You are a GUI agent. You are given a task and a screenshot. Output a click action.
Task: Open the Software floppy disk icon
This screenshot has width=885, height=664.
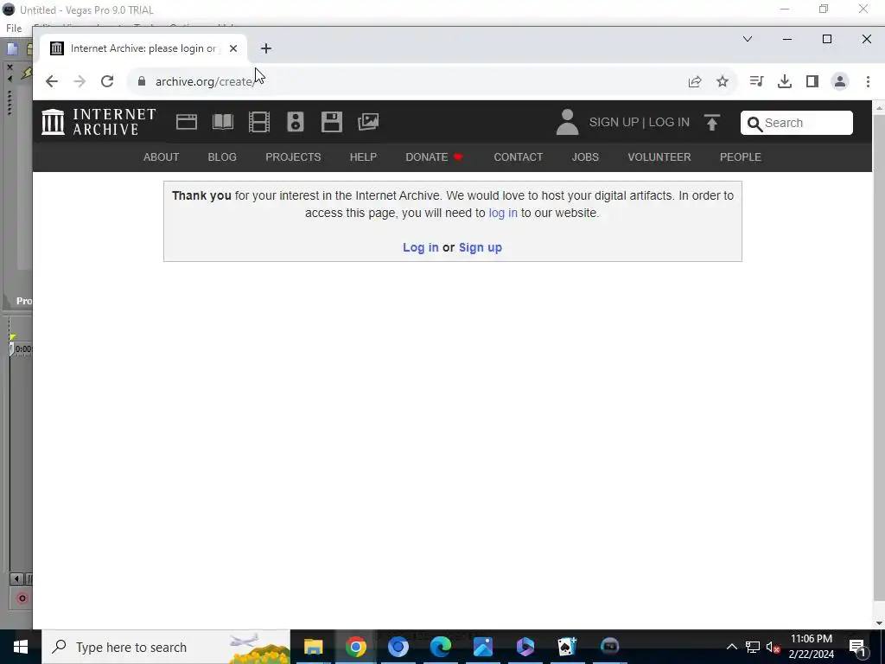(x=331, y=122)
